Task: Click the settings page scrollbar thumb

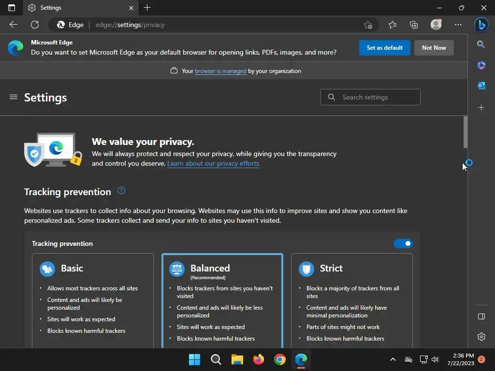Action: [466, 132]
